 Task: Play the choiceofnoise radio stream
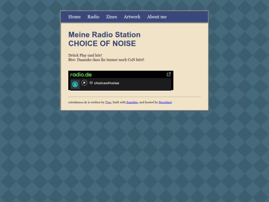[84, 83]
